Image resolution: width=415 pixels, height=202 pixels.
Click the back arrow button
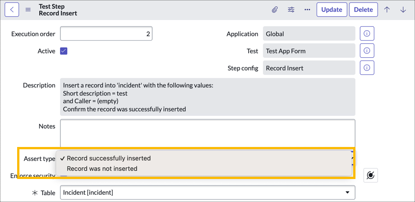[x=12, y=9]
